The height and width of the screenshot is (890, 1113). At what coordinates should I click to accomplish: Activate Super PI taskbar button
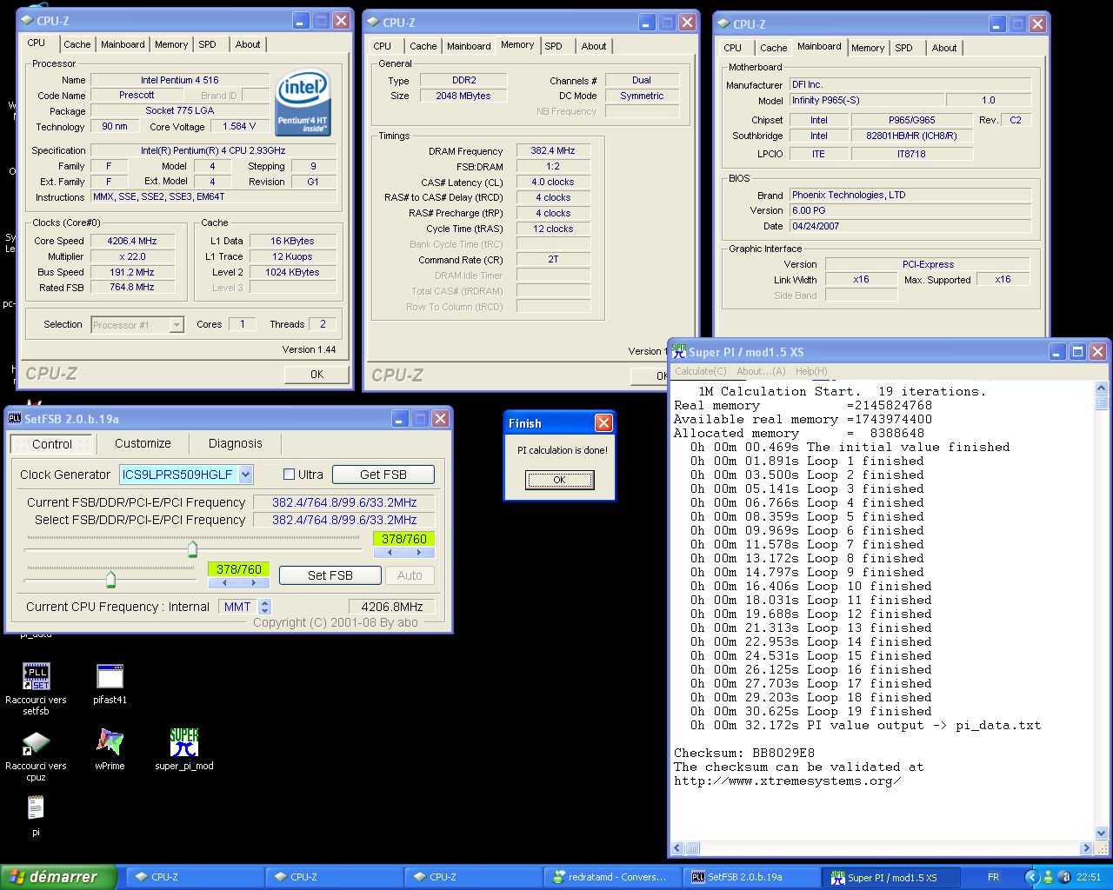coord(890,877)
